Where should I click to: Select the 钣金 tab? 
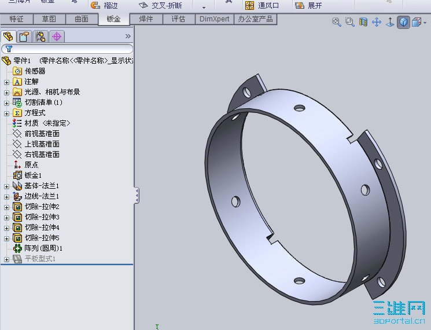click(114, 19)
